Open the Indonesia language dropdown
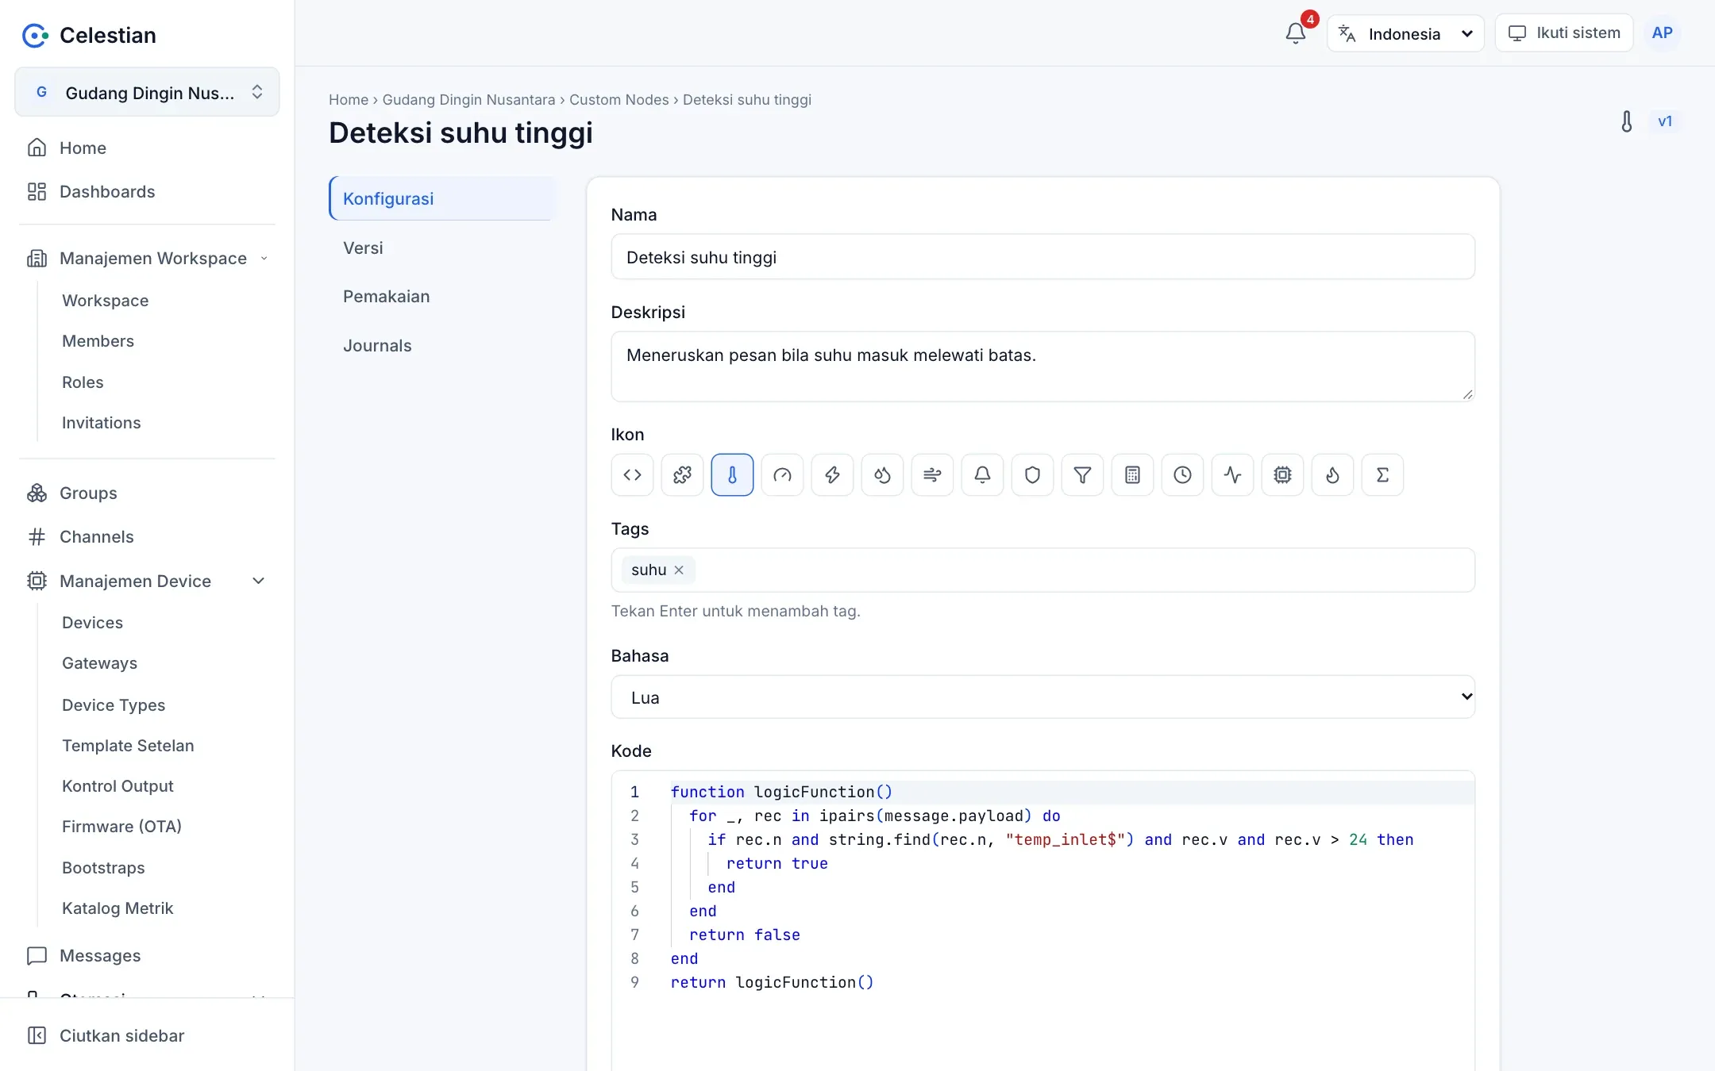 click(x=1405, y=33)
